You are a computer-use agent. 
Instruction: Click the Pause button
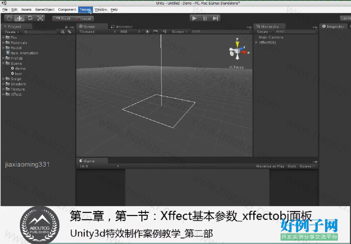coord(205,18)
